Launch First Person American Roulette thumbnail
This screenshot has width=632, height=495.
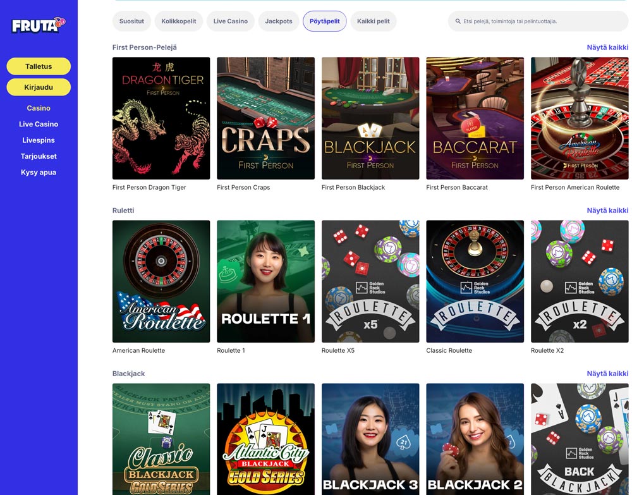580,118
